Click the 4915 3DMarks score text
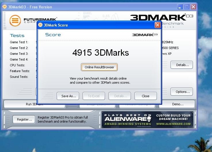The height and width of the screenshot is (152, 212). pyautogui.click(x=101, y=52)
